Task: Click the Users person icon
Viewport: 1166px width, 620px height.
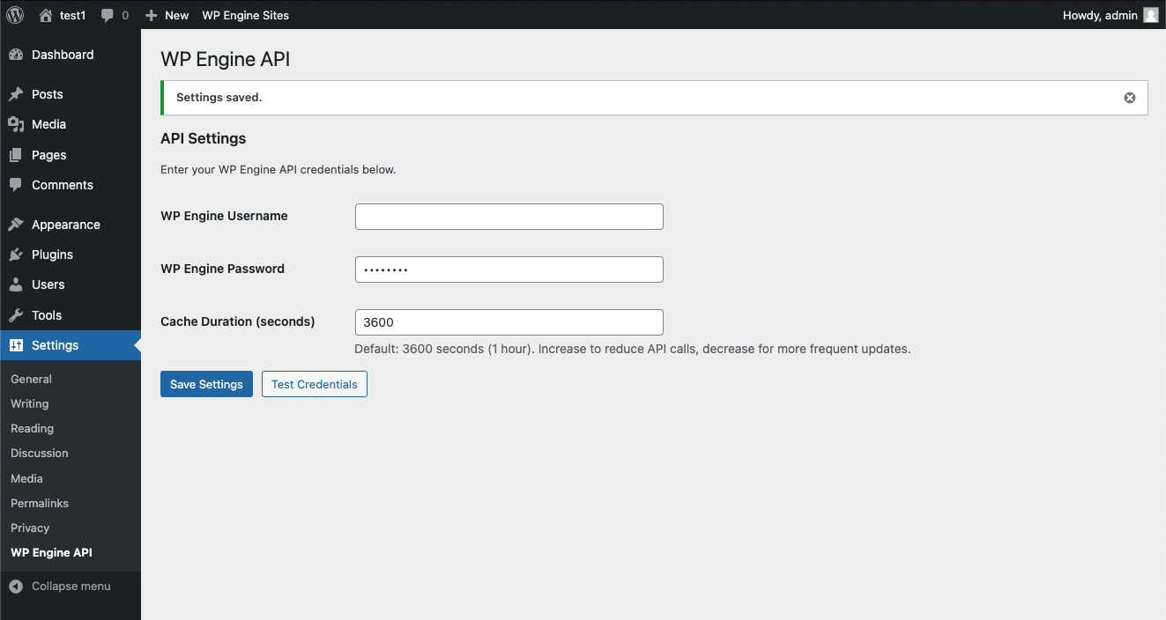Action: click(16, 284)
